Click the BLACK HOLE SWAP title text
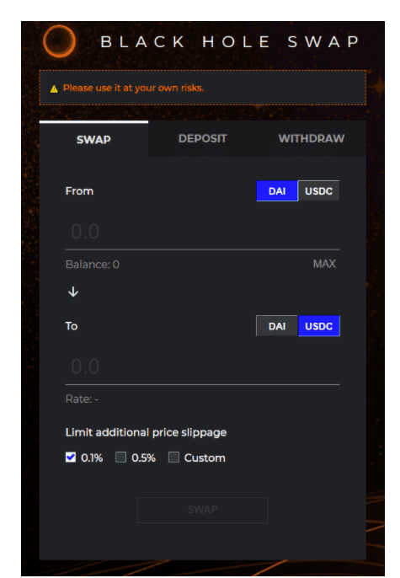Screen dimensions: 400x578 click(x=230, y=41)
